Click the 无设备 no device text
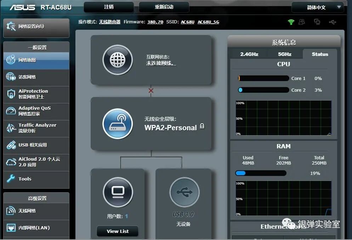 (x=183, y=224)
